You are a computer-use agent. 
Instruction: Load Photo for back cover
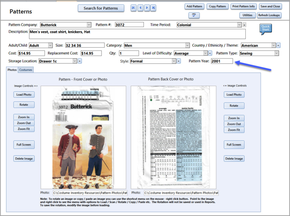point(234,94)
